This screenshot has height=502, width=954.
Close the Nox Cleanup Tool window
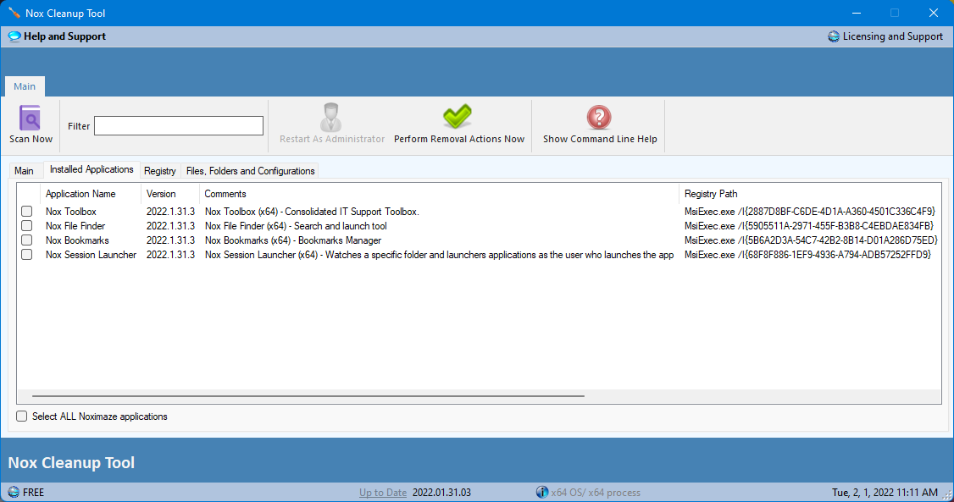tap(934, 13)
